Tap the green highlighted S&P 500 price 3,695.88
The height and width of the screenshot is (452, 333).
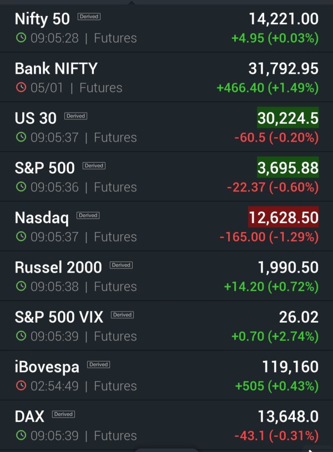[x=287, y=168]
